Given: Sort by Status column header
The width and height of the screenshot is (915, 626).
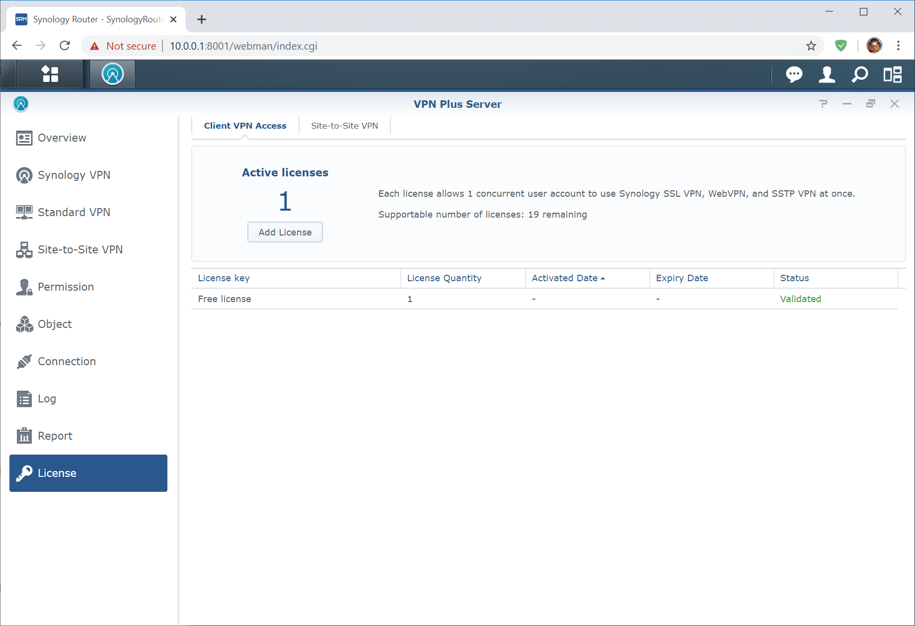Looking at the screenshot, I should tap(836, 278).
